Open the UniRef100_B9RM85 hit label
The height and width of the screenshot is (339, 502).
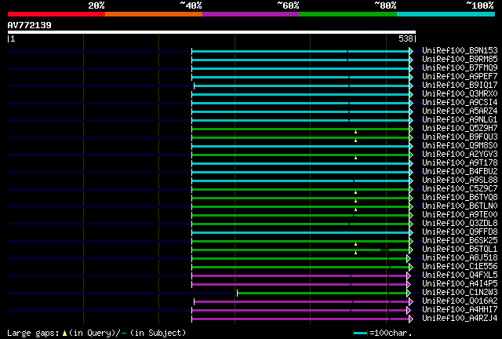click(460, 60)
